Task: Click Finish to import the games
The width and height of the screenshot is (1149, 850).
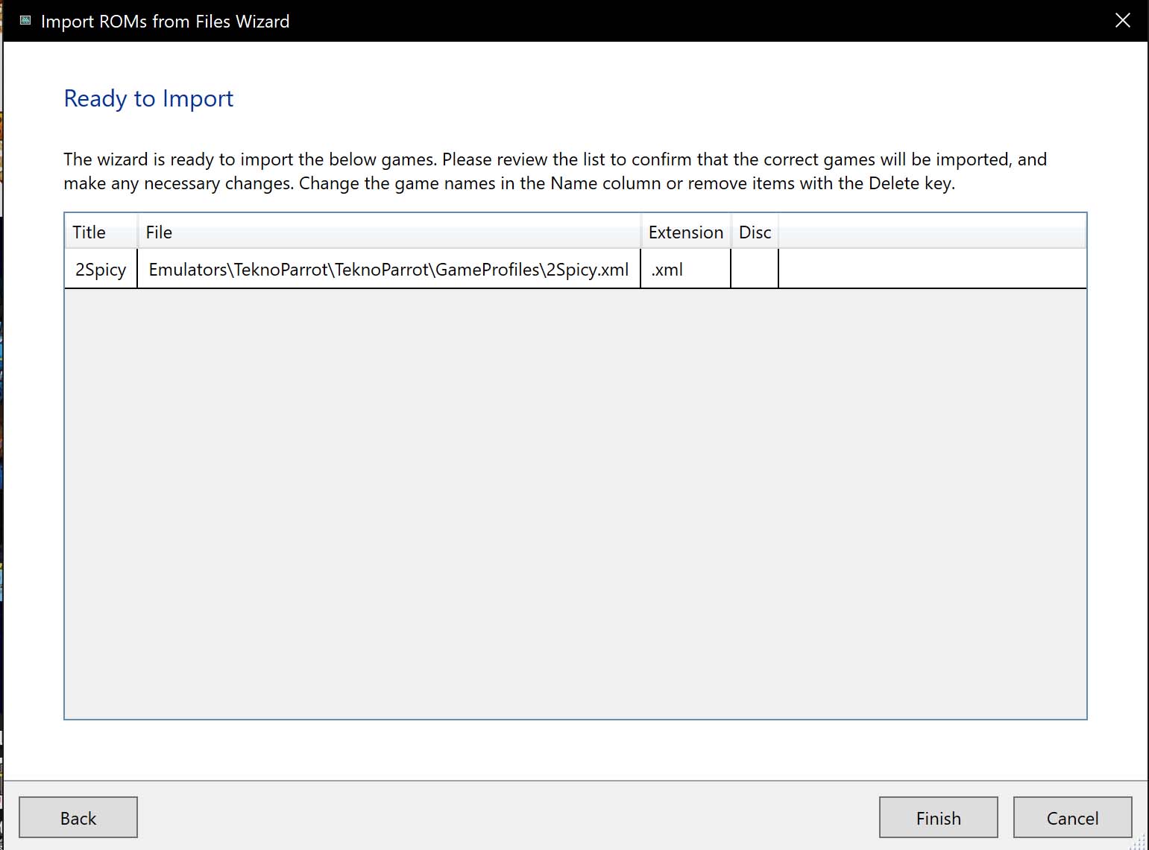Action: [938, 818]
